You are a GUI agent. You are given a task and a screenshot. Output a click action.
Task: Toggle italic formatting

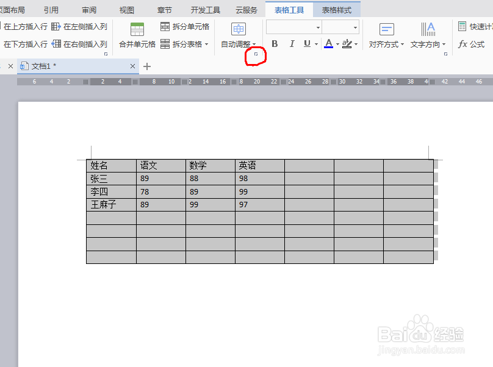(292, 44)
